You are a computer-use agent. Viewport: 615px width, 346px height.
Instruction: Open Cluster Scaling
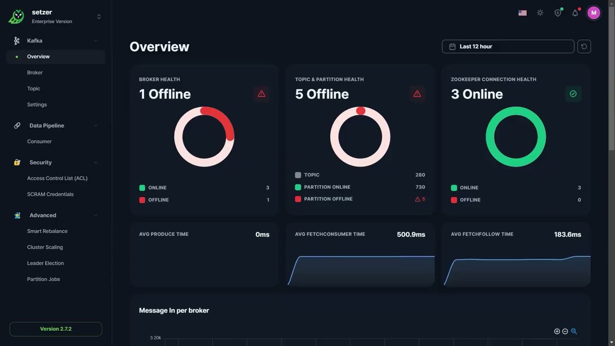pyautogui.click(x=45, y=247)
